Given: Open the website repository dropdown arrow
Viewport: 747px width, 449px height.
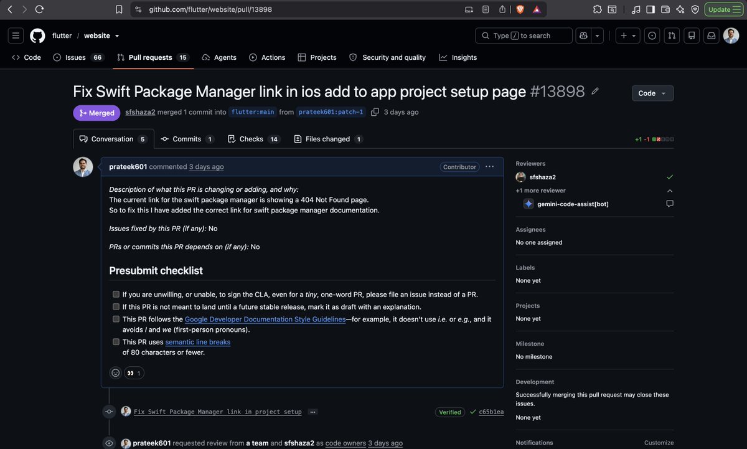Looking at the screenshot, I should (x=117, y=35).
